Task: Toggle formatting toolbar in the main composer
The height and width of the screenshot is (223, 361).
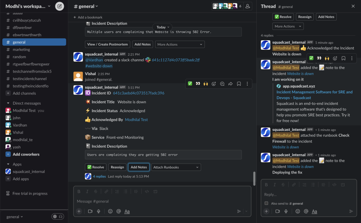Action: (x=127, y=211)
